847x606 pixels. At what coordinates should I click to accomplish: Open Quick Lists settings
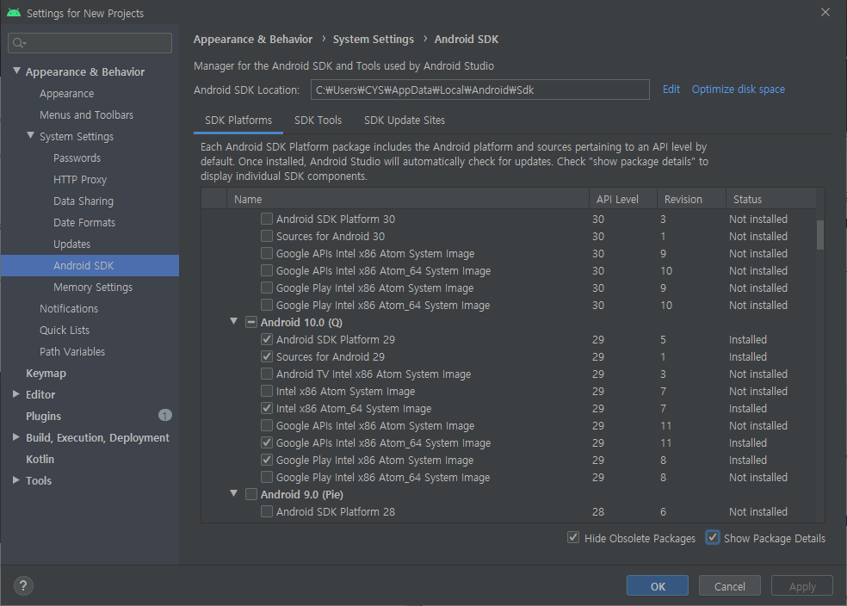(65, 330)
